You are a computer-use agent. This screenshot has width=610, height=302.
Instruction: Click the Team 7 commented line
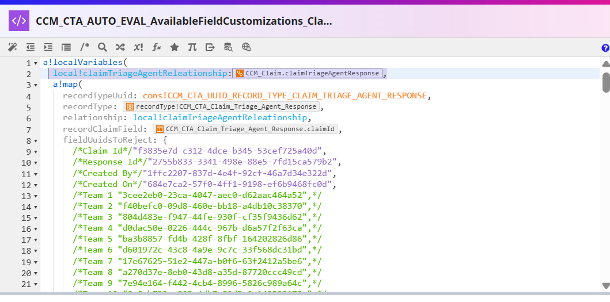(197, 261)
